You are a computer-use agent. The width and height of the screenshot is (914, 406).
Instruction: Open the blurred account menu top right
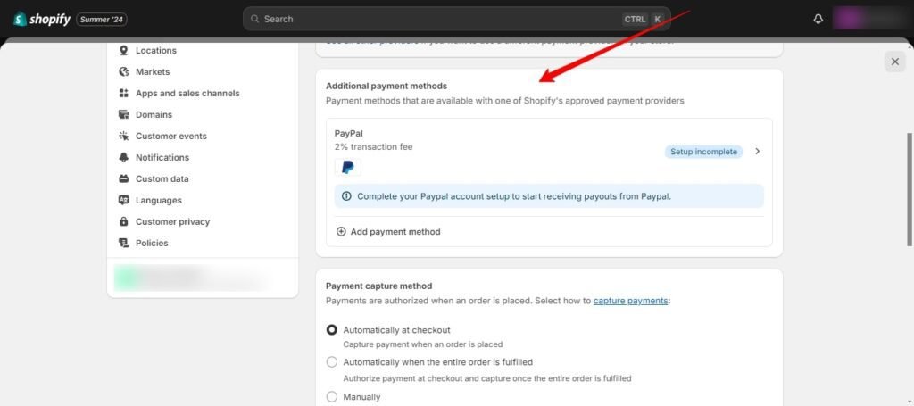(870, 20)
